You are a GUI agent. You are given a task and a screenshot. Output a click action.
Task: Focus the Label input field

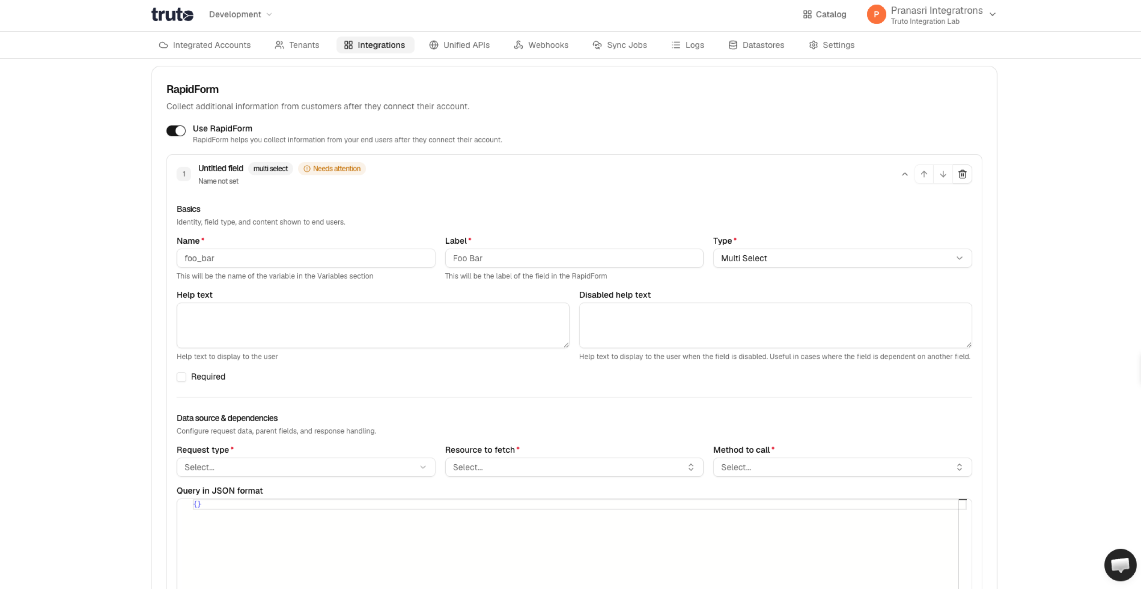[x=574, y=258]
